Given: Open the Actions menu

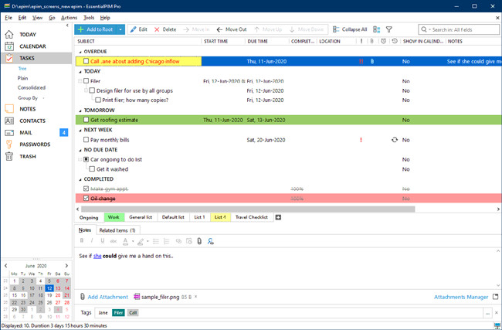Looking at the screenshot, I should coord(69,18).
